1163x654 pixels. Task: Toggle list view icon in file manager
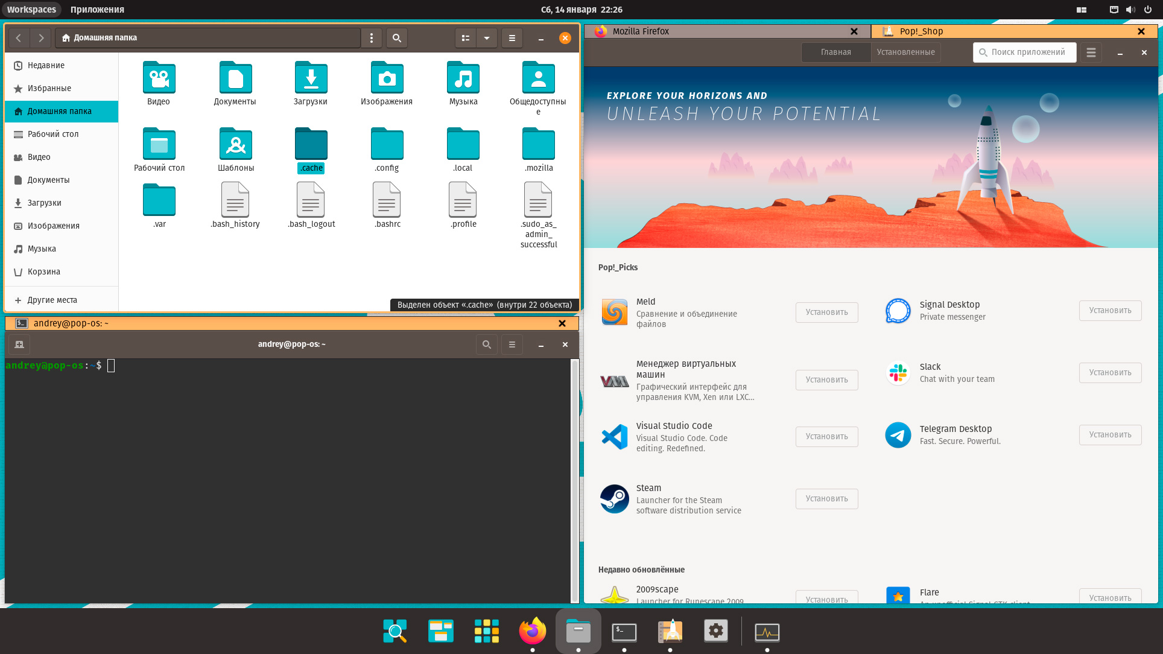tap(466, 38)
